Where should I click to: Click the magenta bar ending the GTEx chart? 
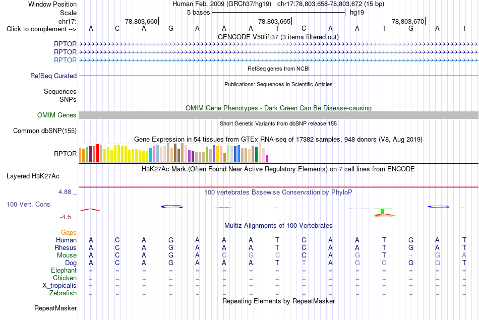(x=267, y=159)
